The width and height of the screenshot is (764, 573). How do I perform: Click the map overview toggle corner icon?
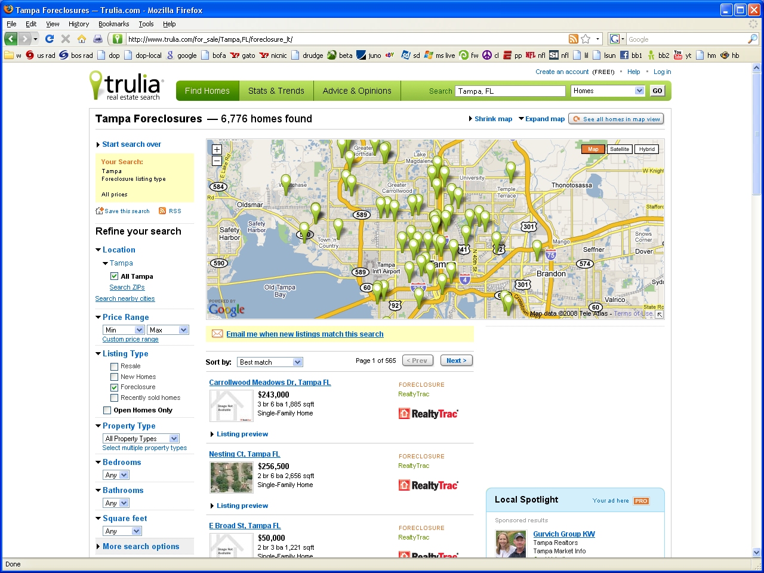(659, 314)
